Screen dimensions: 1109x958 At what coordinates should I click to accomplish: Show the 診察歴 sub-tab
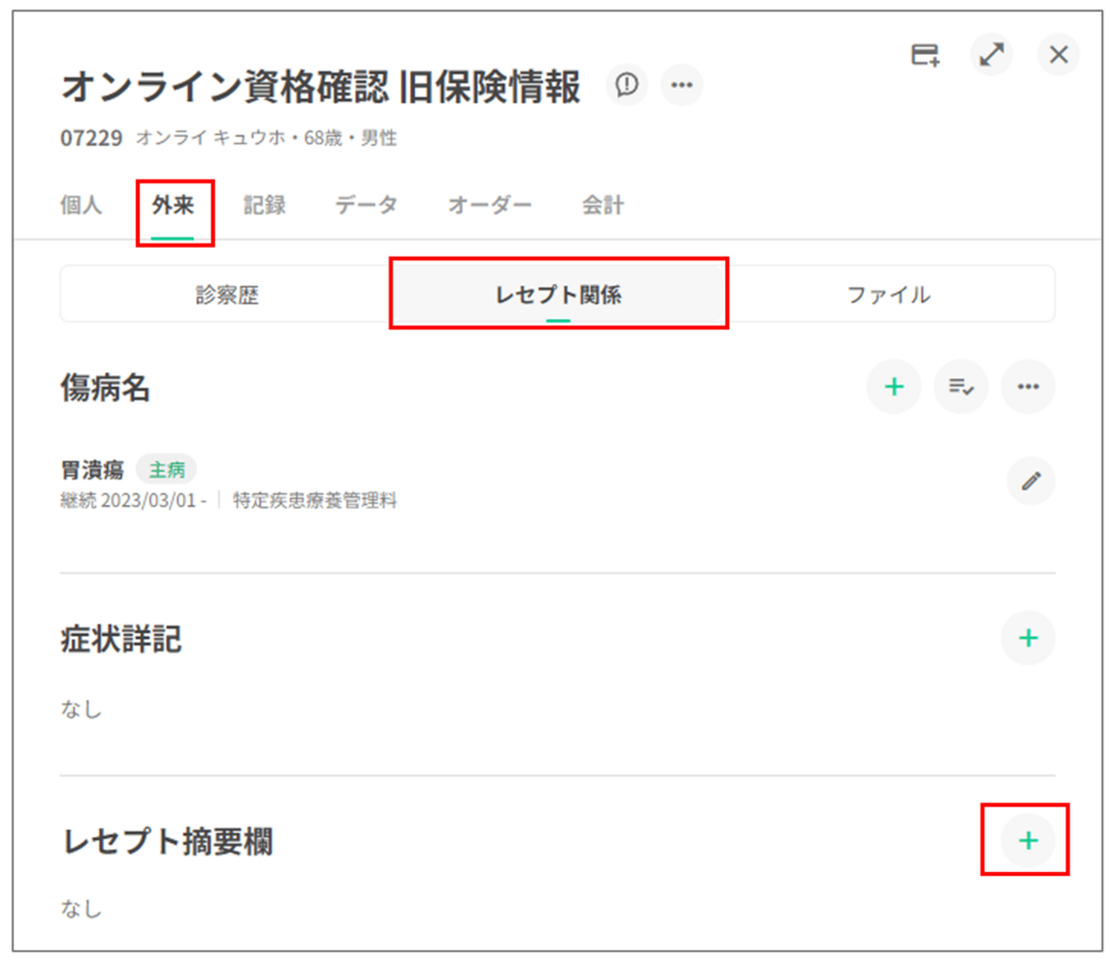(227, 294)
